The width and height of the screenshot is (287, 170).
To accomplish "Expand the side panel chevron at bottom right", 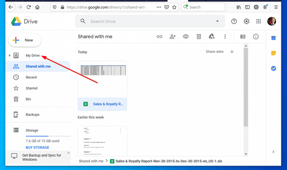I will pyautogui.click(x=273, y=152).
